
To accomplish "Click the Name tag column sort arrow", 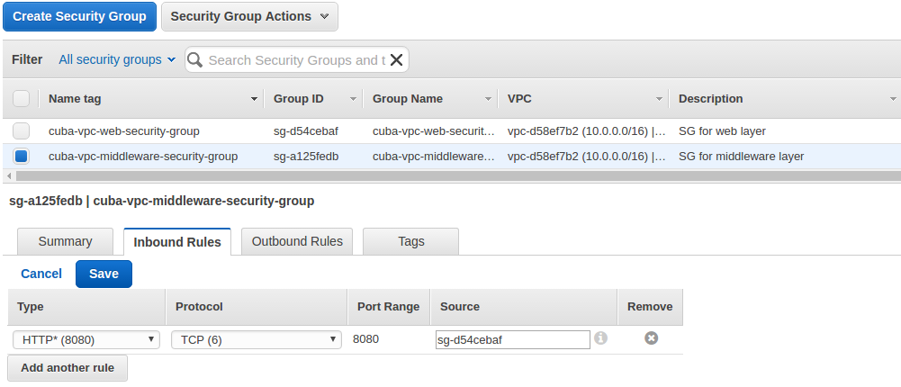I will coord(254,99).
